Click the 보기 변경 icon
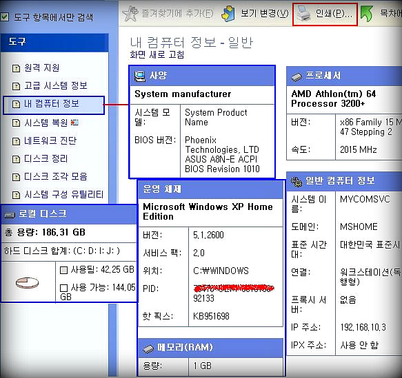This screenshot has width=402, height=378. (x=228, y=14)
